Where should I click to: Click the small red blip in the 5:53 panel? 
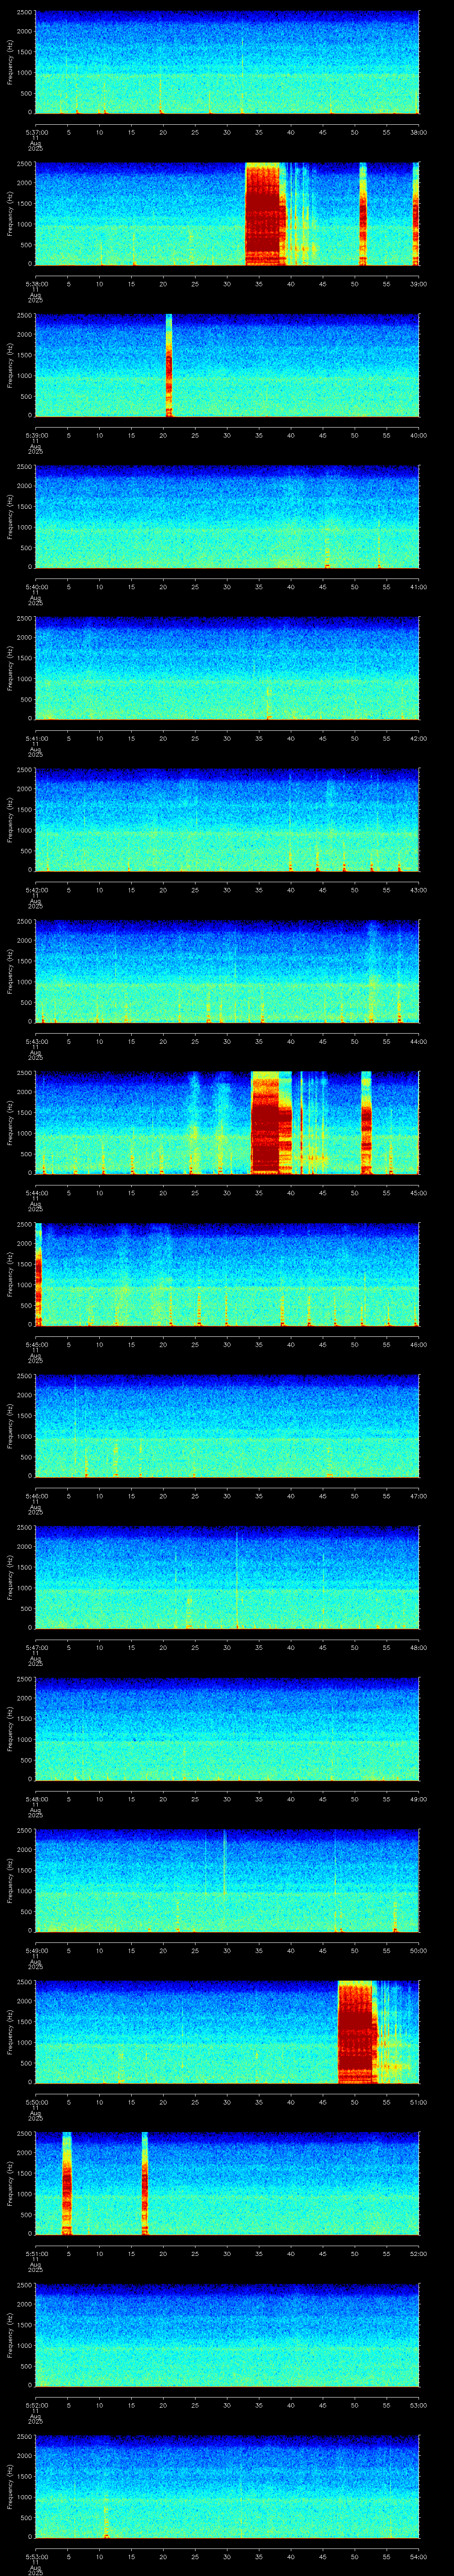coord(107,2535)
